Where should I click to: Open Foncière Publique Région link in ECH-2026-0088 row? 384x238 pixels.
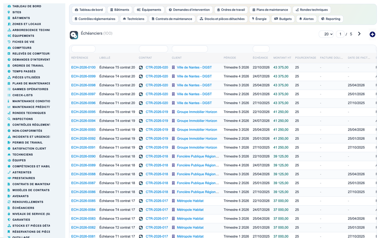tap(198, 174)
